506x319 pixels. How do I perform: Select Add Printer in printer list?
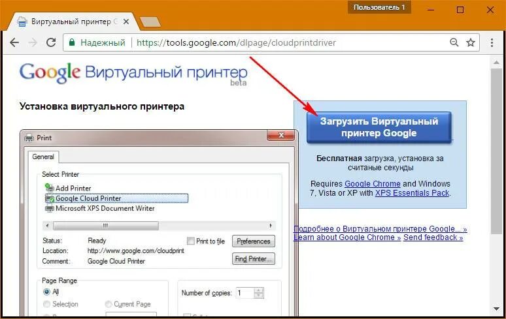[68, 189]
